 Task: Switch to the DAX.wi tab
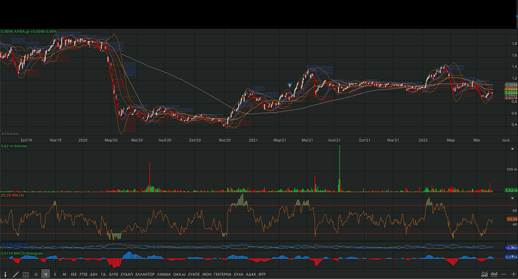(x=179, y=274)
